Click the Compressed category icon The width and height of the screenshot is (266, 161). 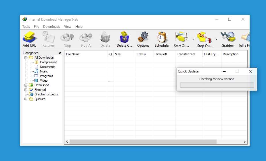click(36, 62)
